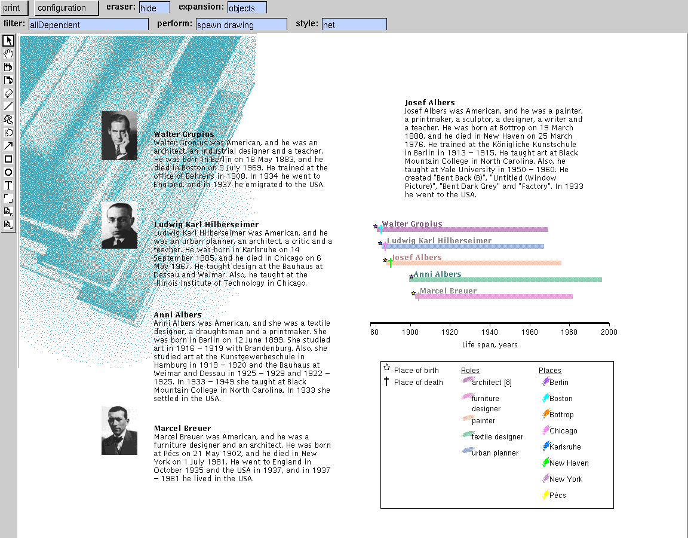Click the undo page icon
688x538 pixels.
(x=8, y=67)
